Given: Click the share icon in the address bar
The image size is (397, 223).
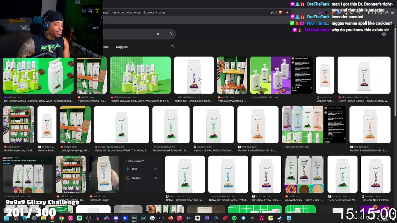Looking at the screenshot, I should click(273, 12).
